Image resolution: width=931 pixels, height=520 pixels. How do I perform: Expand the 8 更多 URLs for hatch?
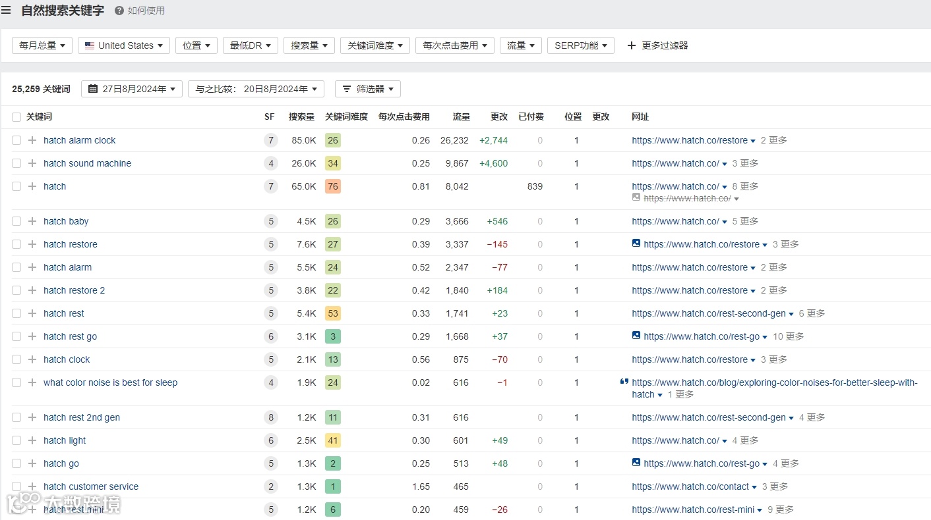(745, 186)
